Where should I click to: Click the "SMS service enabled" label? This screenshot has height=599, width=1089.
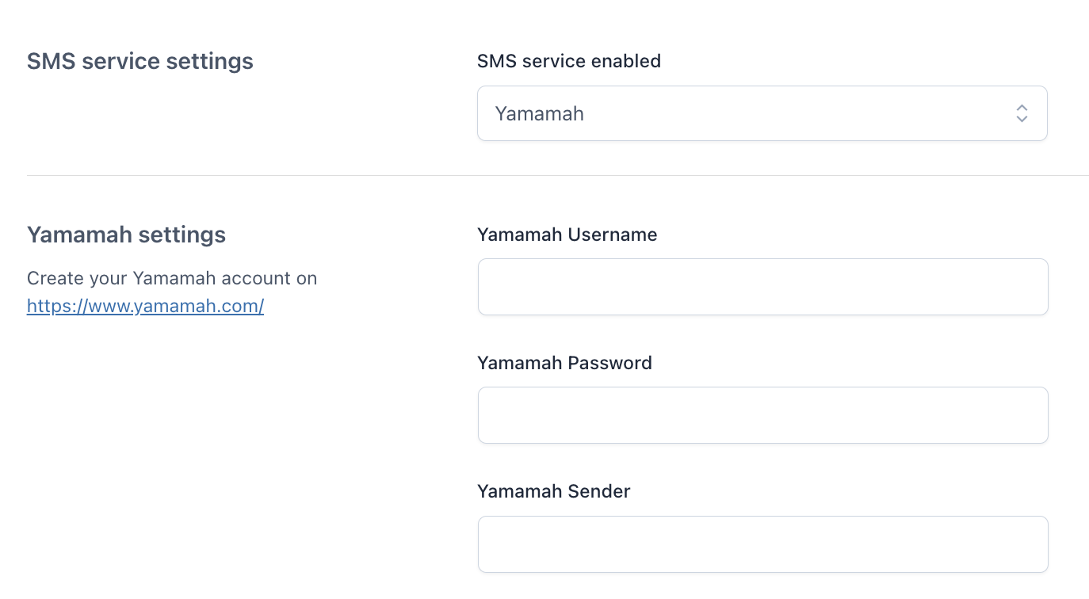(568, 61)
